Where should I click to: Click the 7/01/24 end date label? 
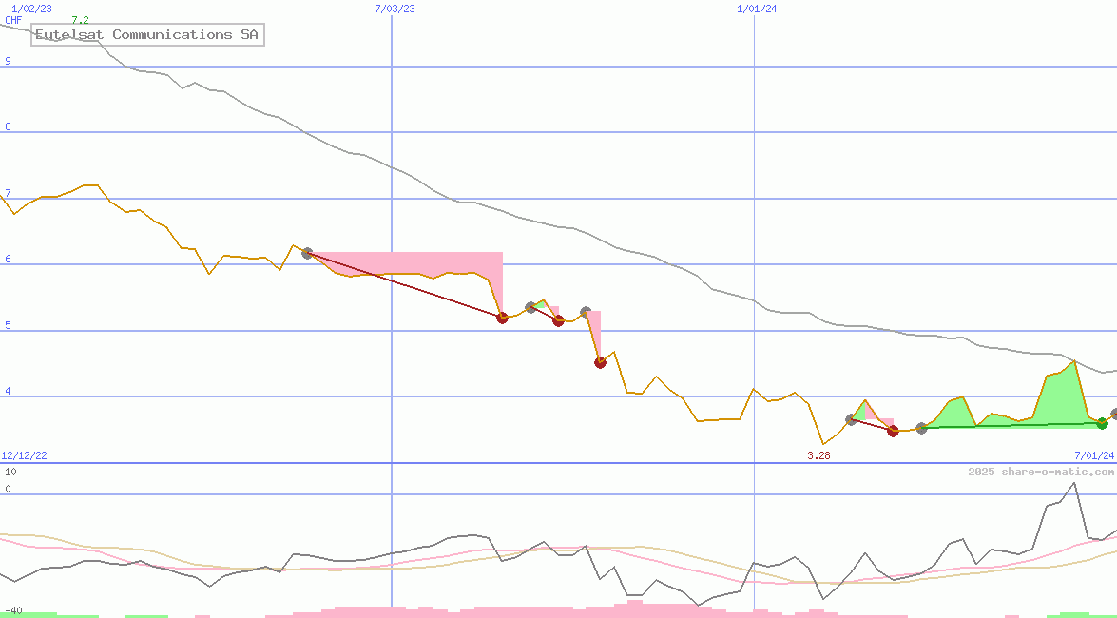pos(1093,456)
